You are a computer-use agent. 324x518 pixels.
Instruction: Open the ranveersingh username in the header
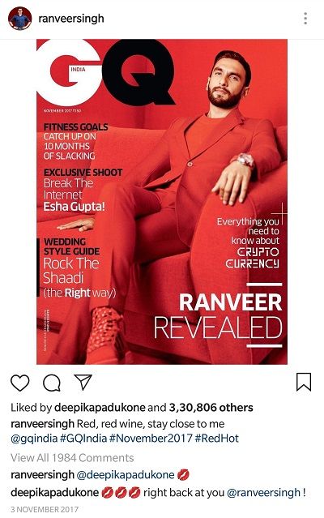point(71,19)
